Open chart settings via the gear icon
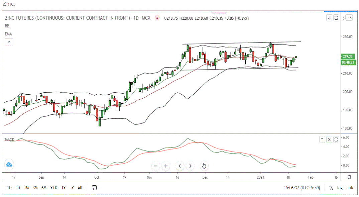The height and width of the screenshot is (197, 359). pos(349,177)
